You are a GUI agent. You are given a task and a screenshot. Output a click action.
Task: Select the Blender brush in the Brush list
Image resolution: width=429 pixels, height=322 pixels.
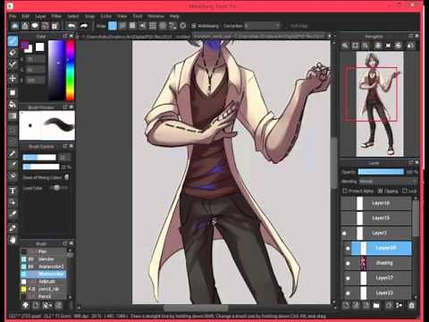click(44, 259)
